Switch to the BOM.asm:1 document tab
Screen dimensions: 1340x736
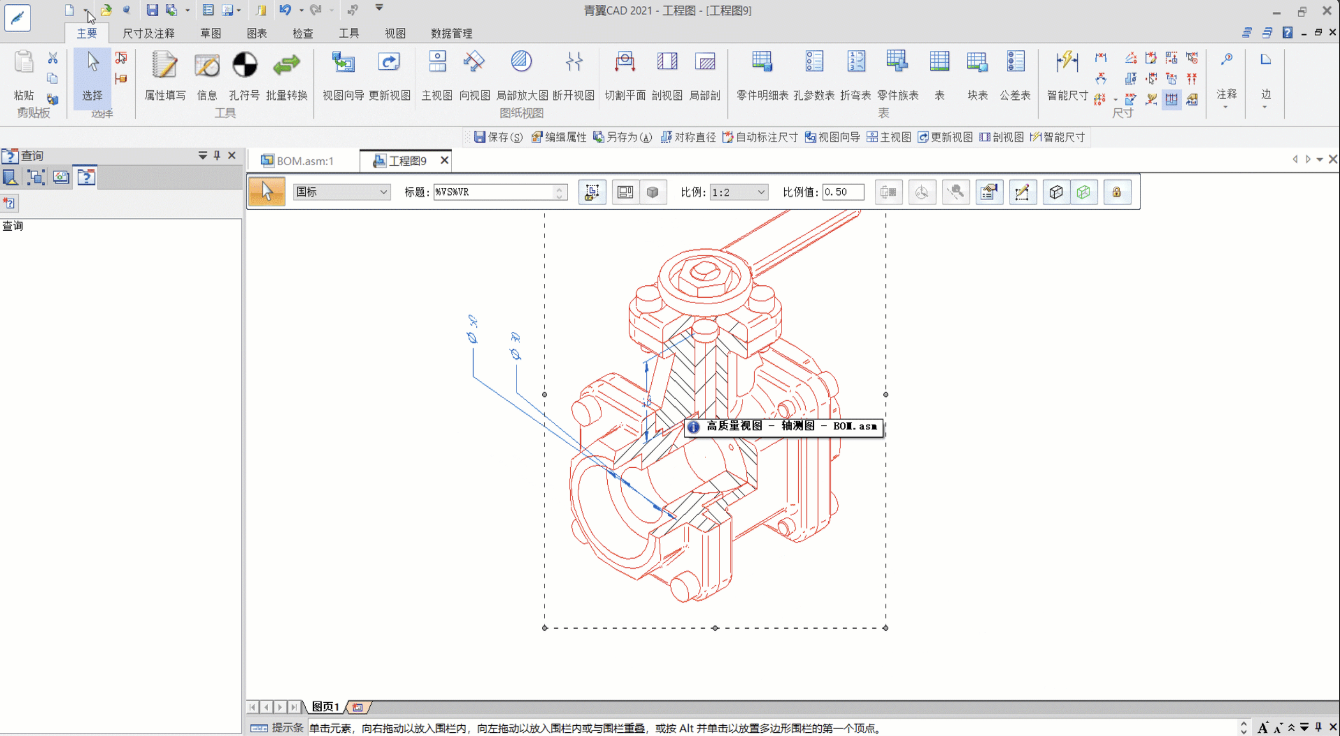coord(297,160)
